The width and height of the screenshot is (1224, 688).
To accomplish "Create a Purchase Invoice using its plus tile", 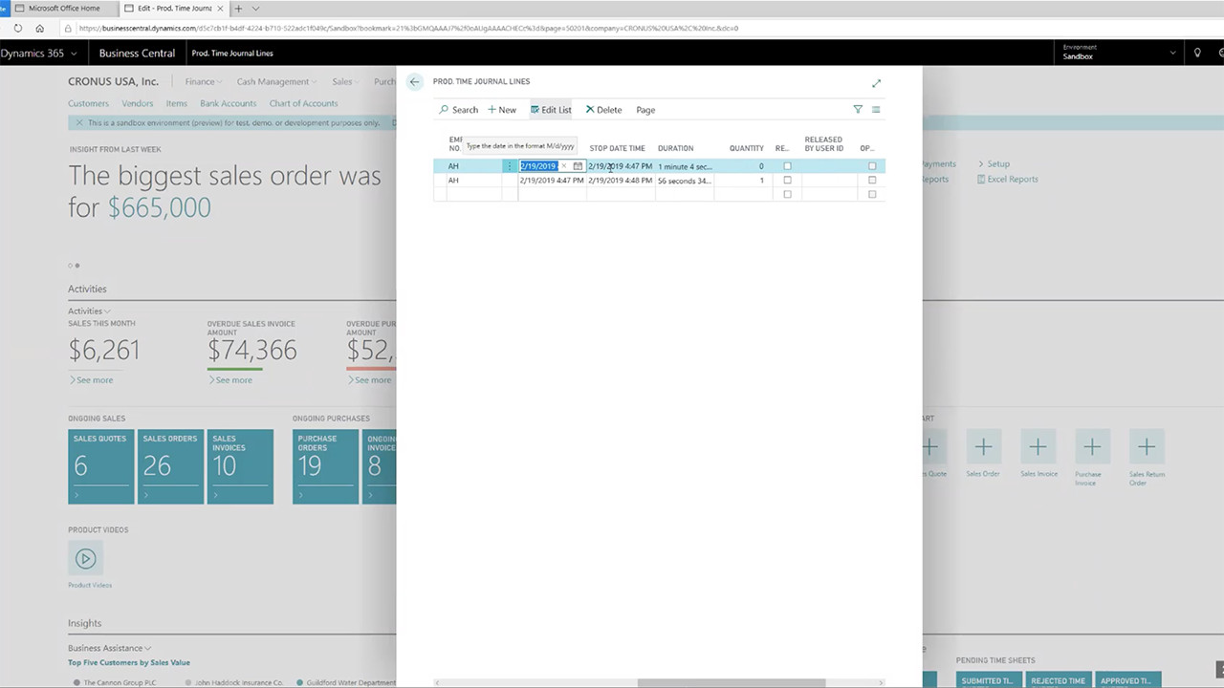I will 1092,447.
